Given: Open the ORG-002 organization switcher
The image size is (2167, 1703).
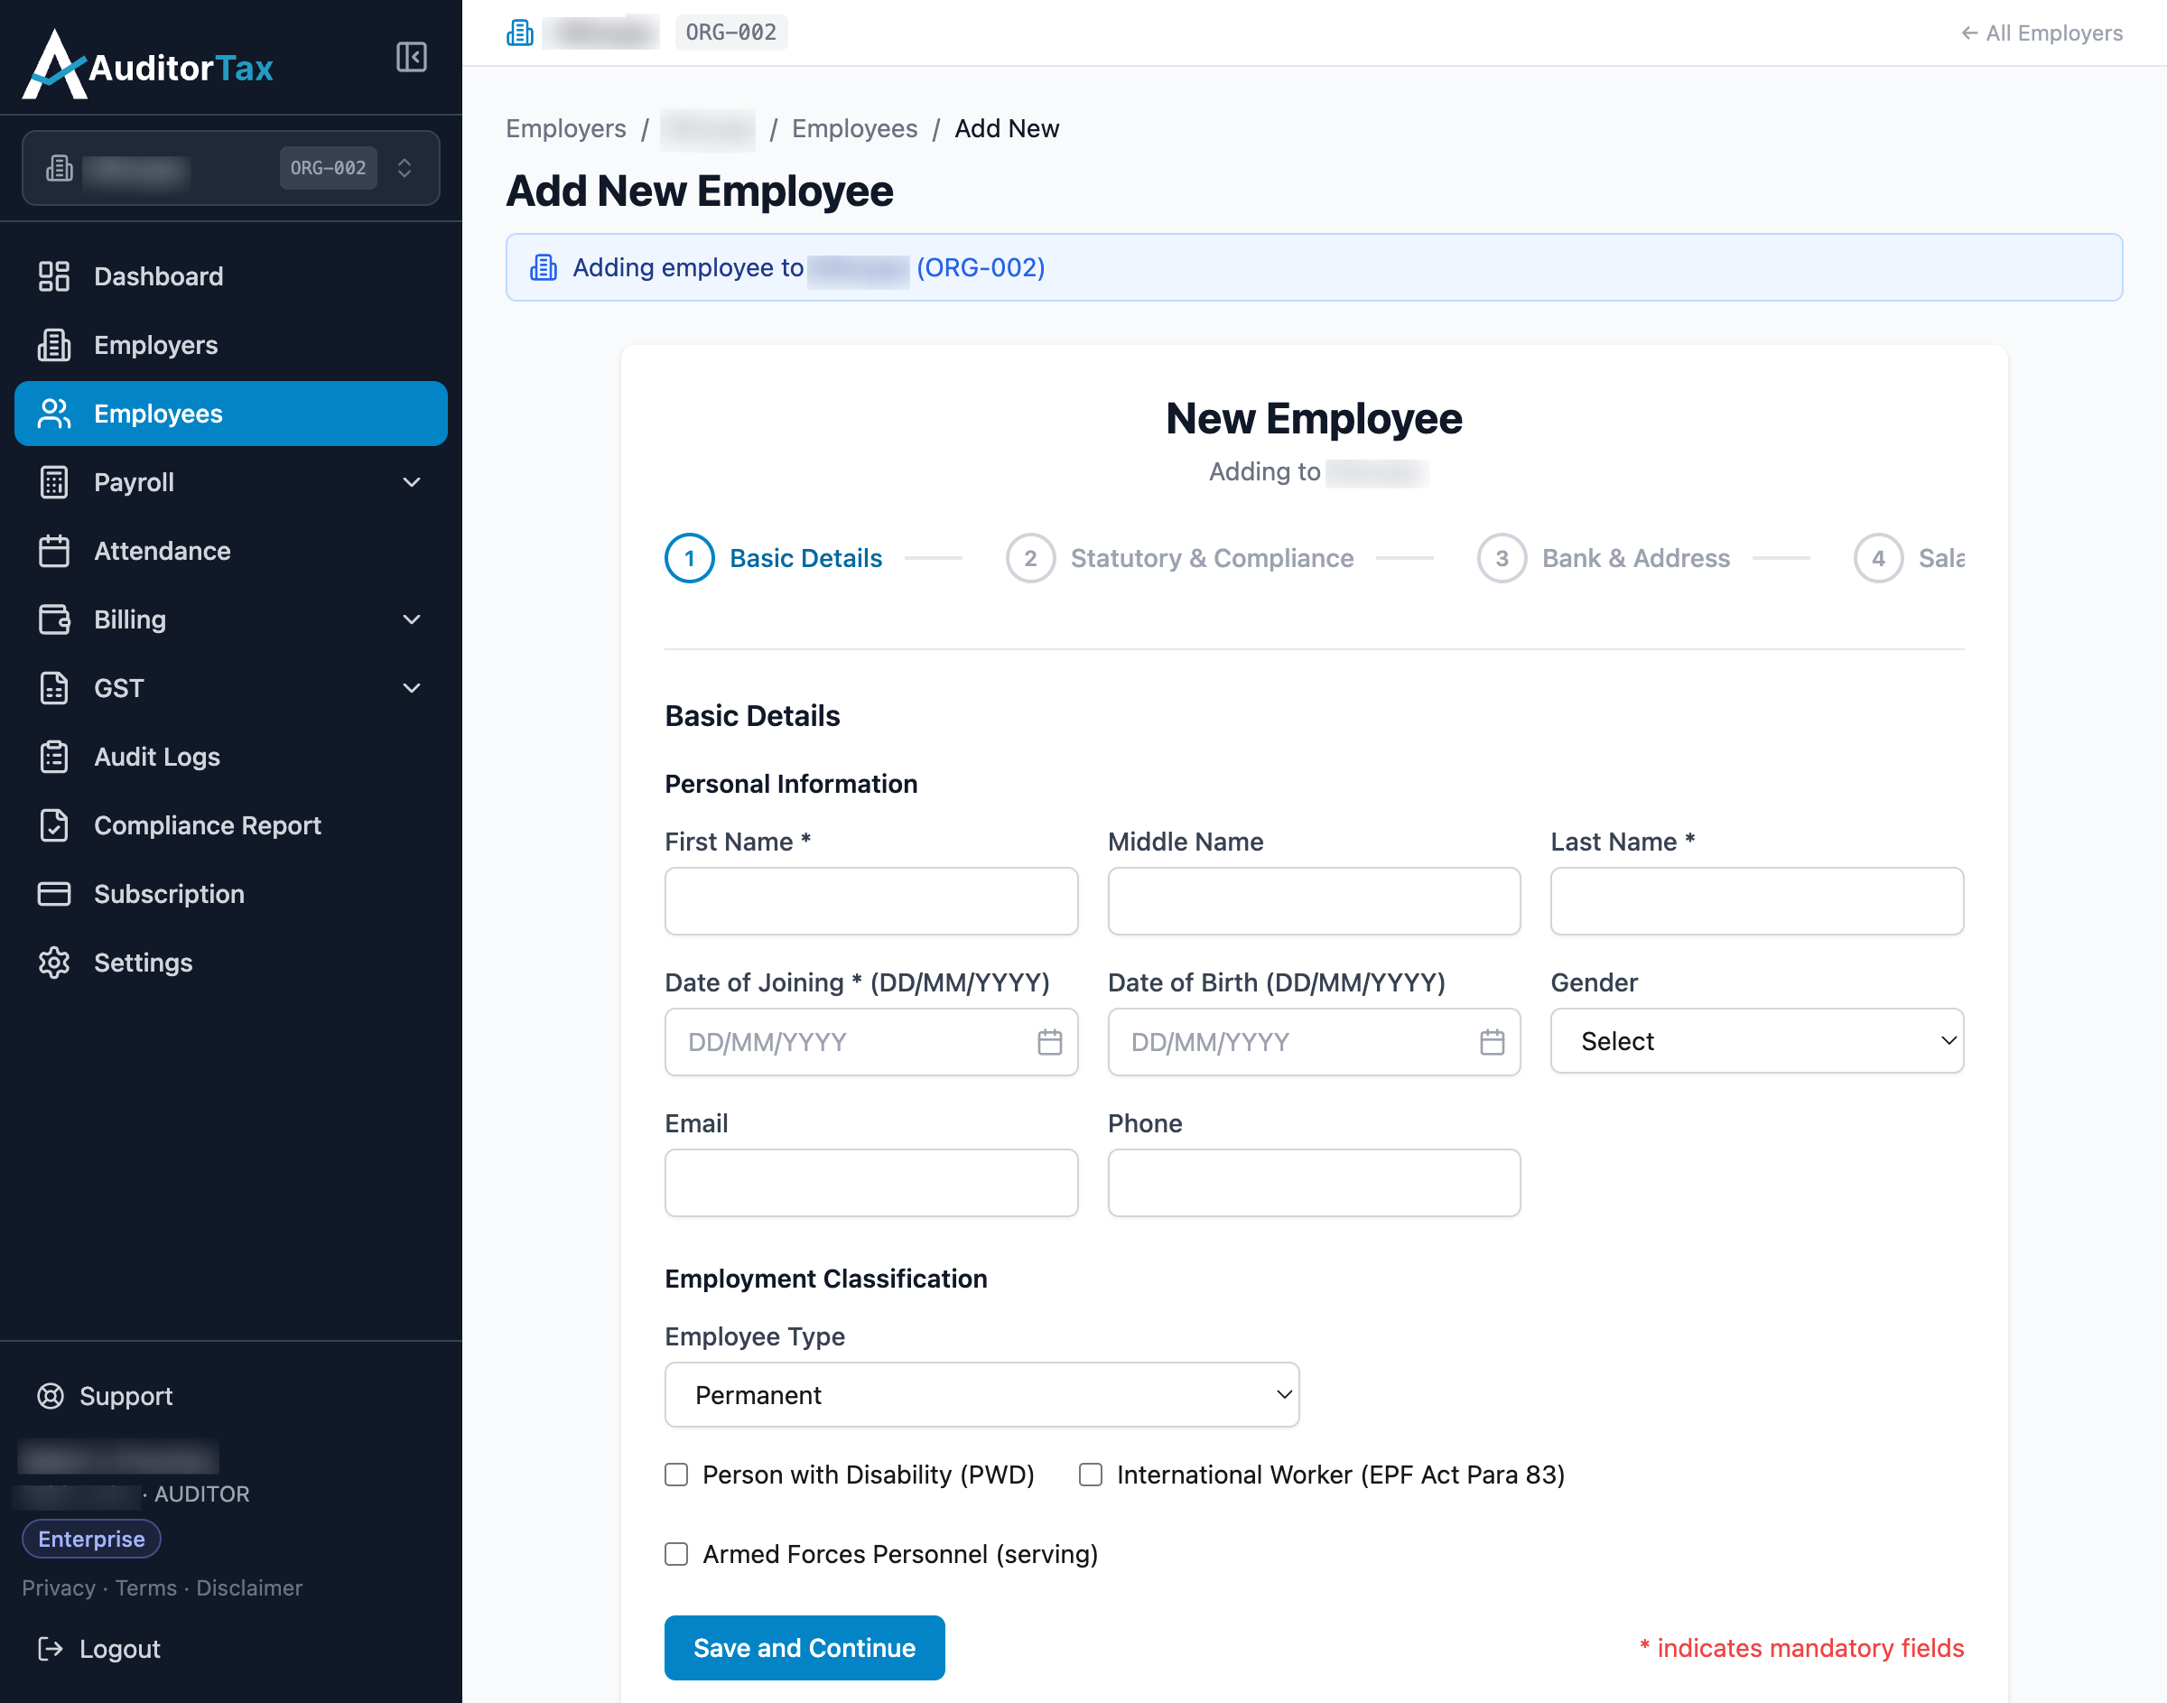Looking at the screenshot, I should coord(231,168).
